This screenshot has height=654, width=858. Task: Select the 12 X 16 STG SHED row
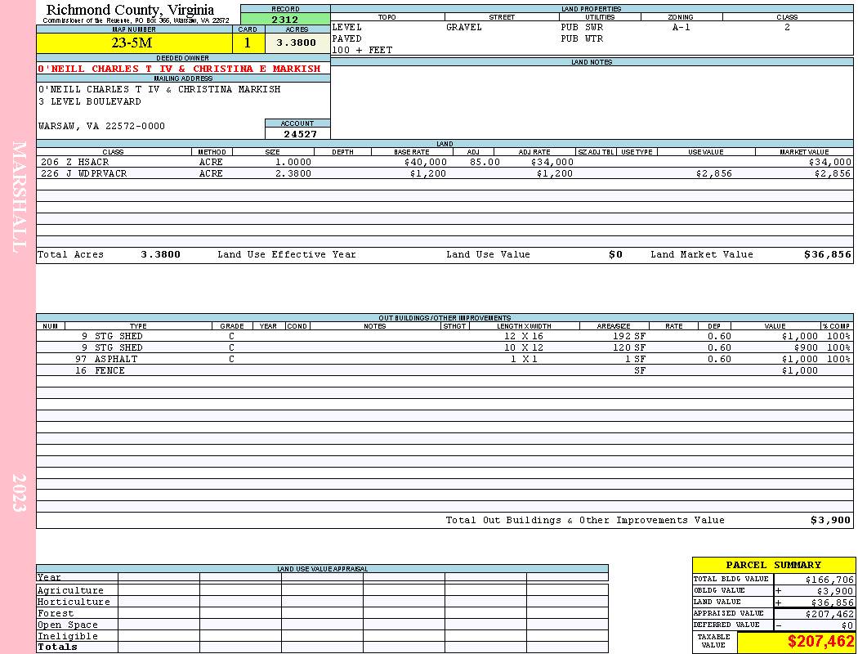445,336
